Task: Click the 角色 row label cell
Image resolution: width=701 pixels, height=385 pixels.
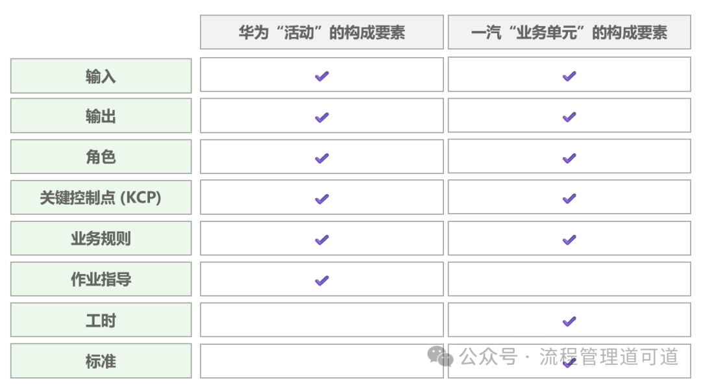Action: click(101, 157)
